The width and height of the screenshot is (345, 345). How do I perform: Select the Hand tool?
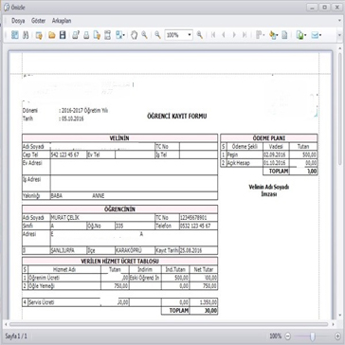(x=135, y=35)
